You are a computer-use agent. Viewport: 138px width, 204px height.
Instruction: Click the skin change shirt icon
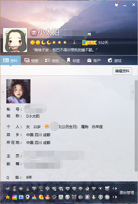(x=116, y=5)
